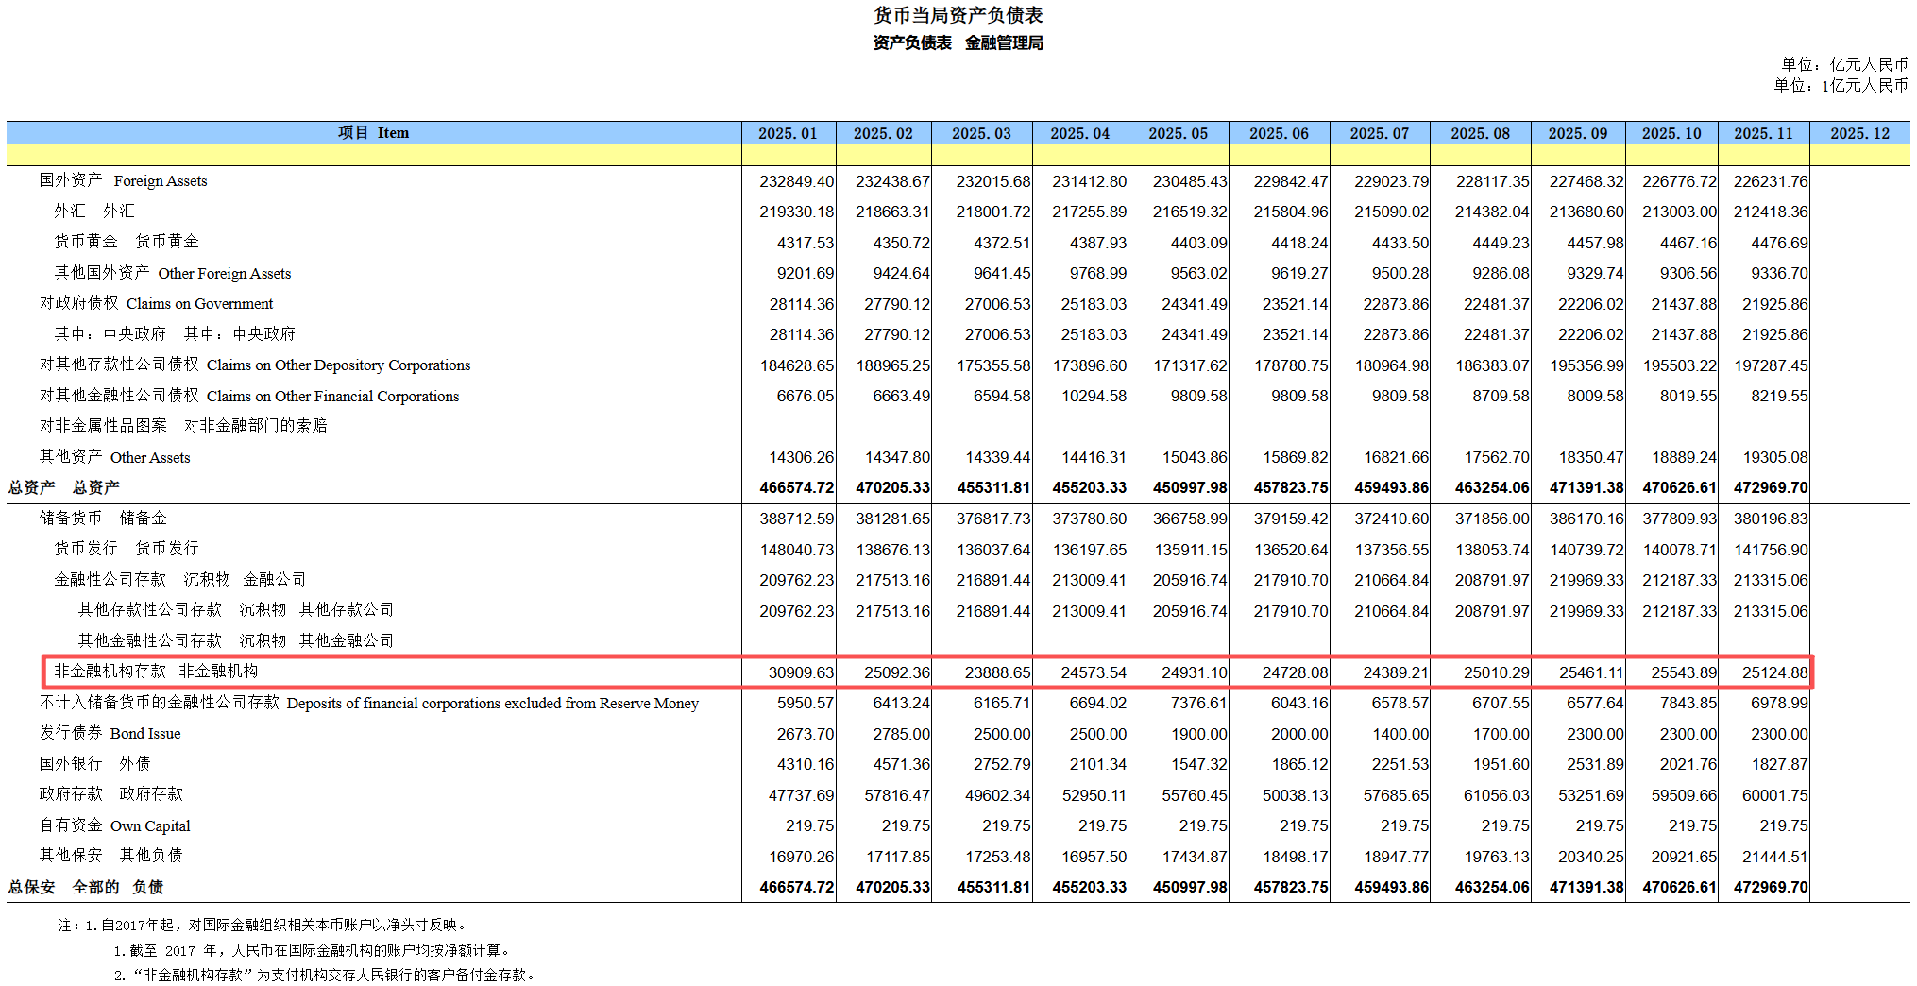Select the 项目 Item header cell

(x=373, y=133)
